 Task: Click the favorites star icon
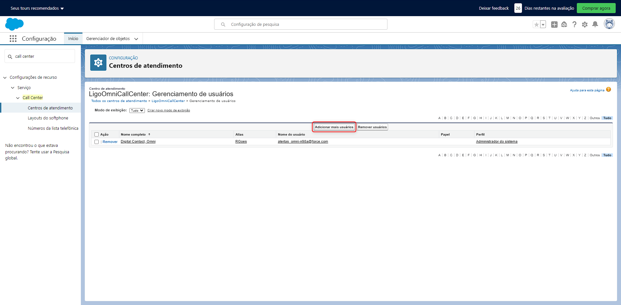(537, 25)
